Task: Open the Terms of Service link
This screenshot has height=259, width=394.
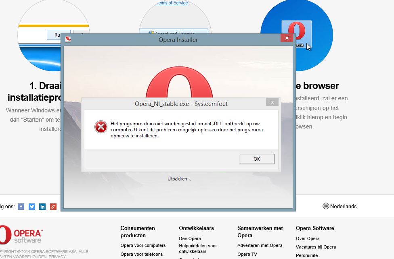Action: click(172, 3)
